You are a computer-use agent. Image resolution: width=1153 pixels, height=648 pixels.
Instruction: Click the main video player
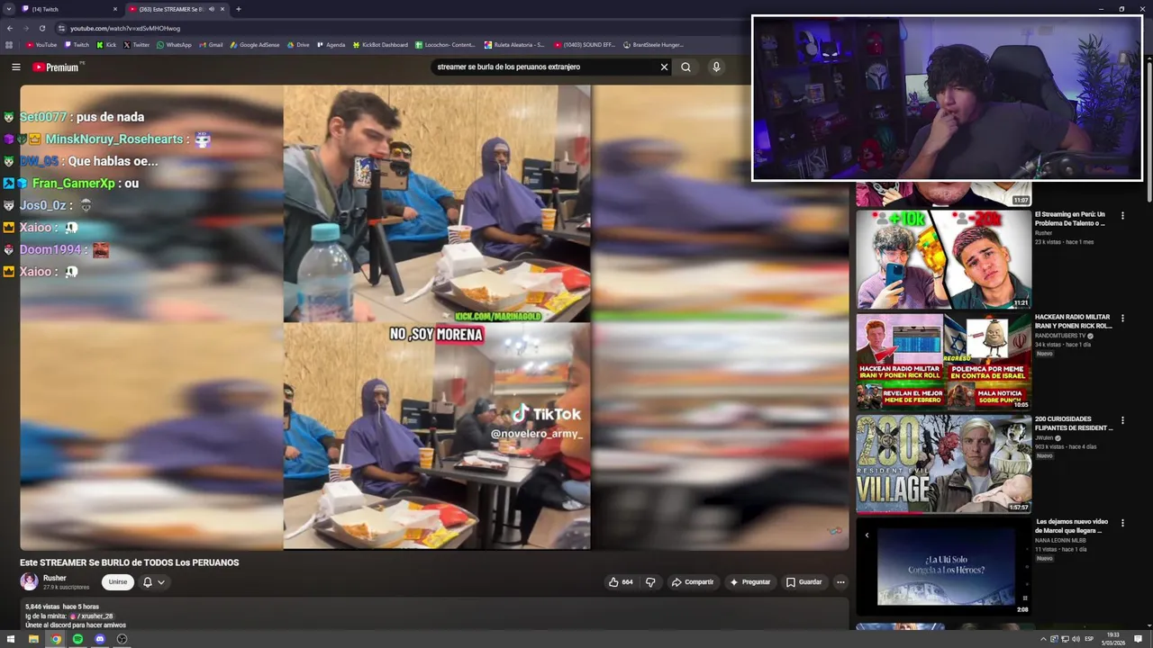(x=435, y=317)
